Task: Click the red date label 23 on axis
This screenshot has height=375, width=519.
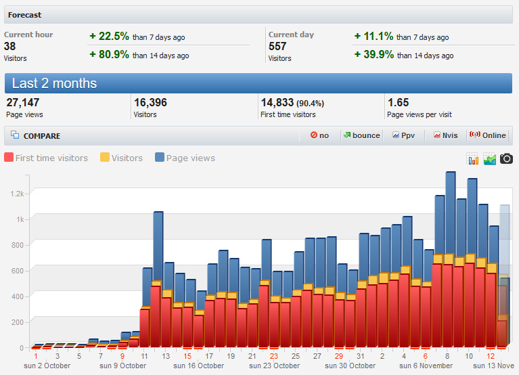Action: point(274,357)
